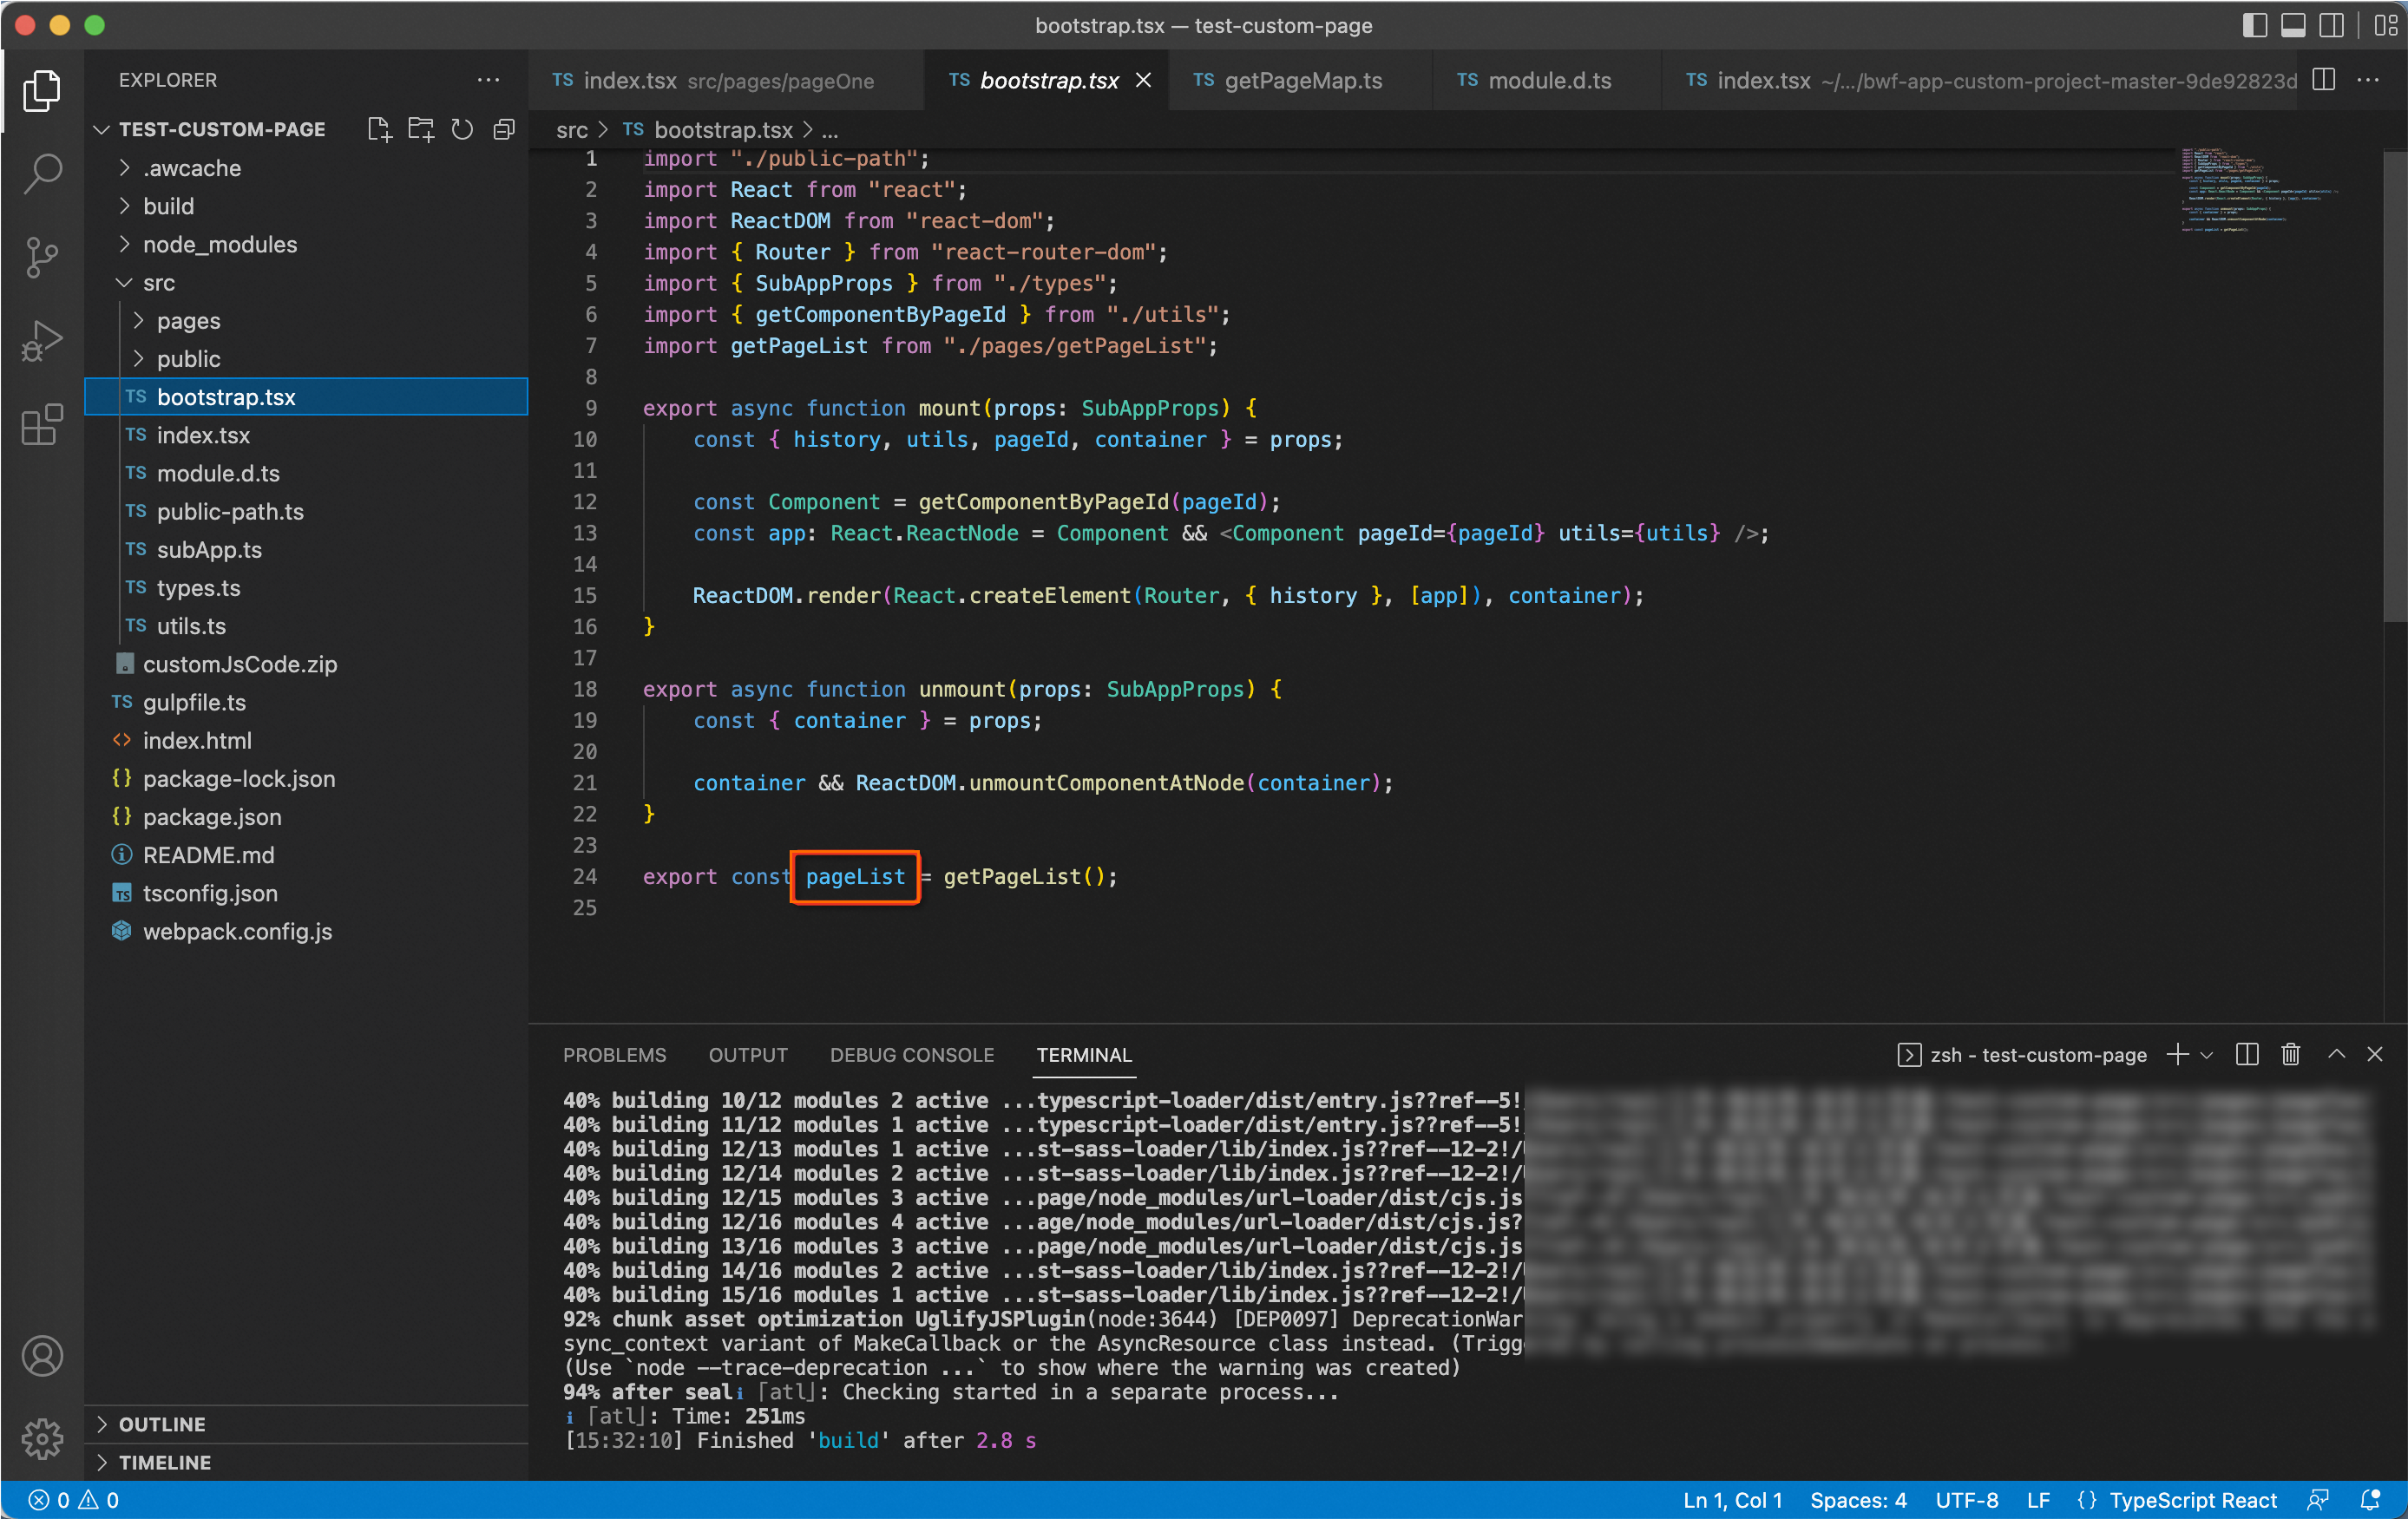Viewport: 2408px width, 1519px height.
Task: Close the bottom panel
Action: pos(2375,1054)
